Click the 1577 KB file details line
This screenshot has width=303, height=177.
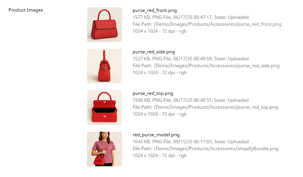pos(190,17)
